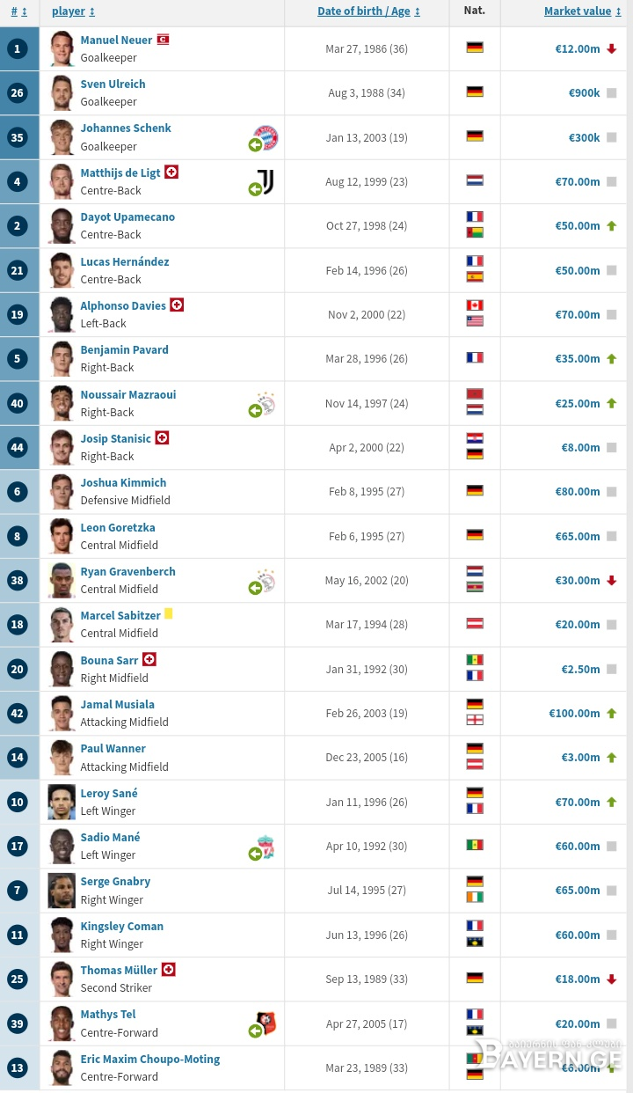Screen dimensions: 633x1093
Task: Open Joshua Kimmich's player profile link
Action: pos(123,482)
